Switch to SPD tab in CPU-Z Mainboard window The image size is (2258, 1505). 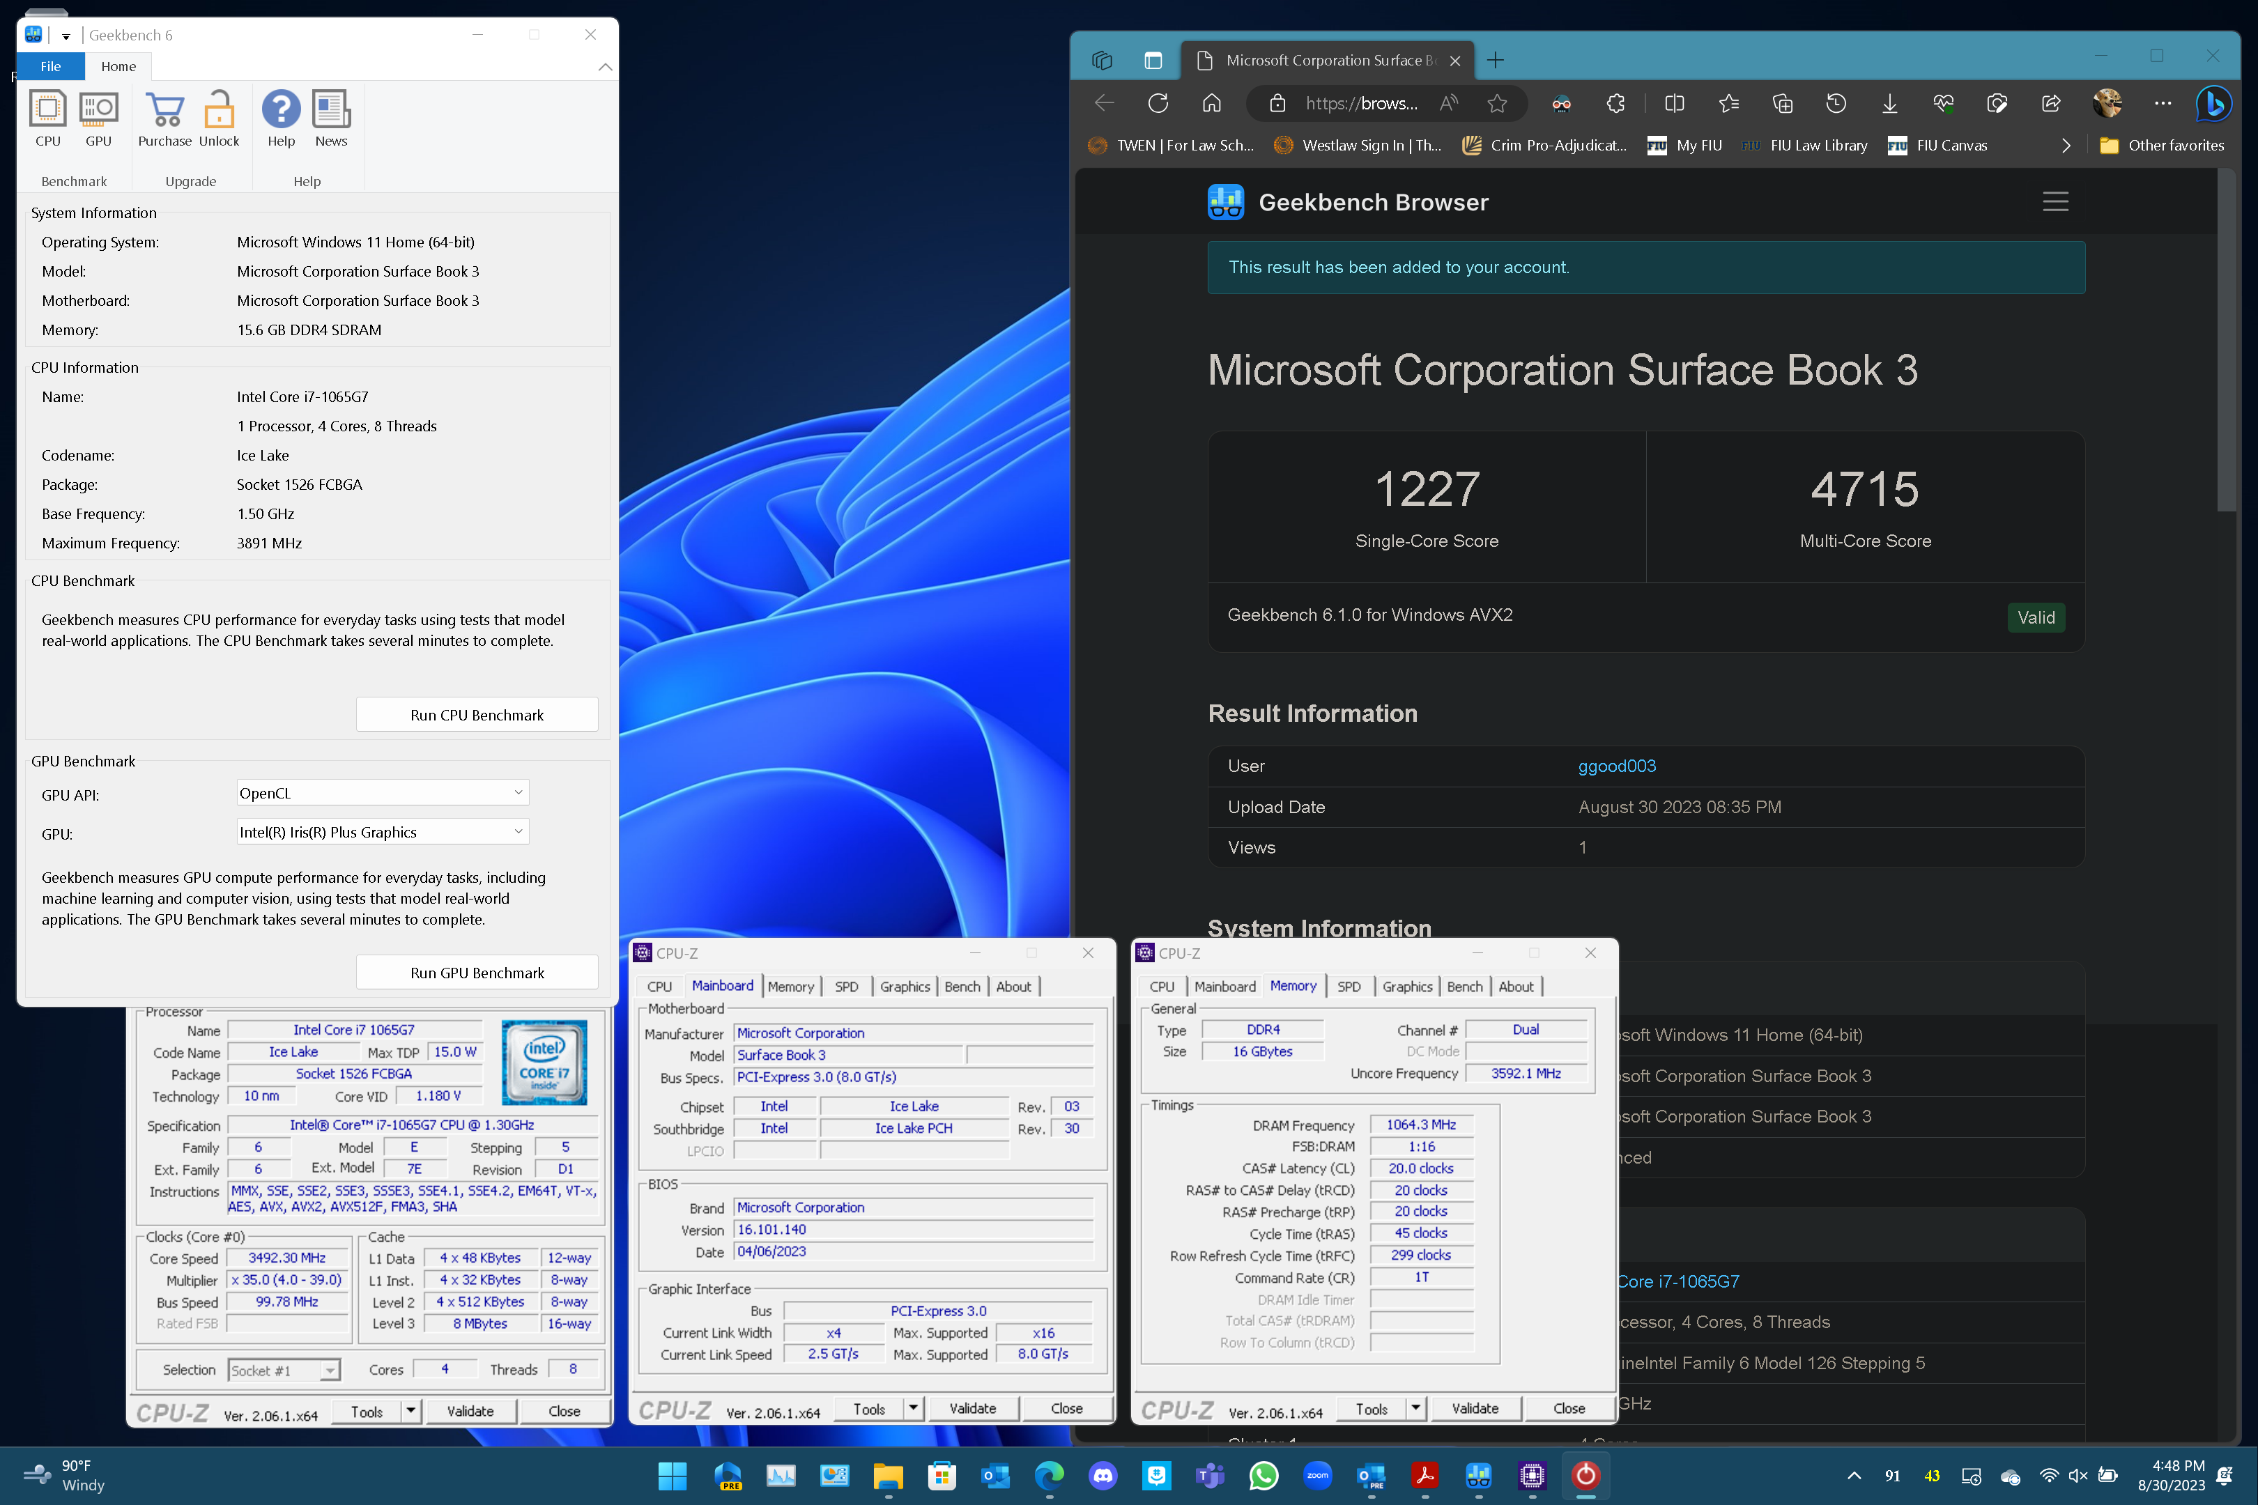click(846, 987)
